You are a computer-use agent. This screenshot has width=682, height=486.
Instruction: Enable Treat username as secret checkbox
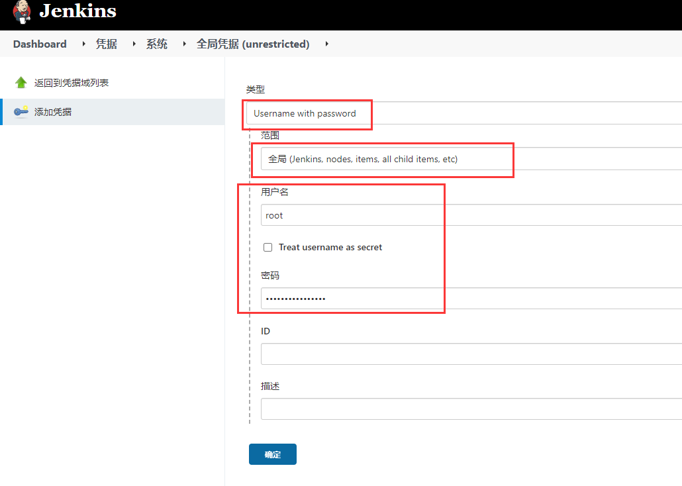coord(268,248)
